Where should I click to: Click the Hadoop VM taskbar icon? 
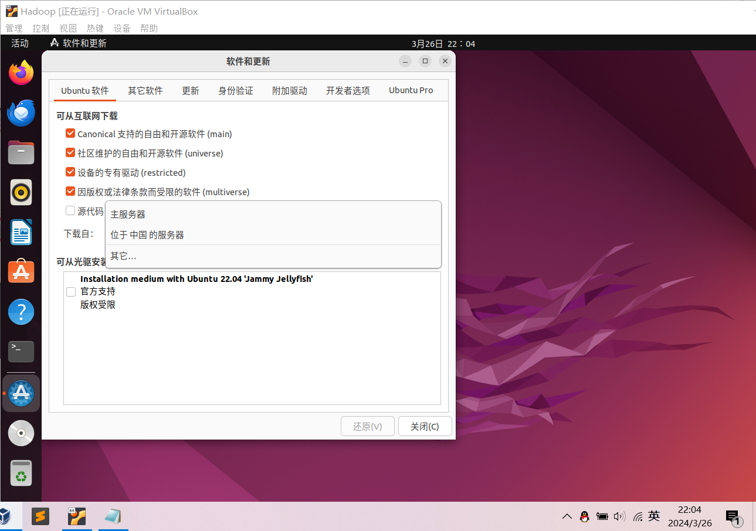tap(77, 516)
